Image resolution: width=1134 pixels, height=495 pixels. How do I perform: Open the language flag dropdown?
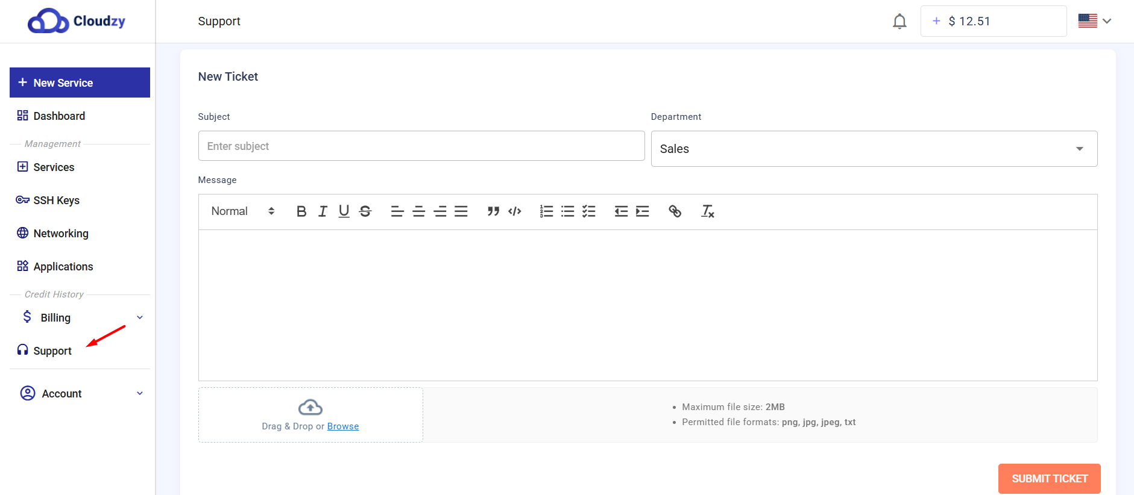[x=1095, y=21]
